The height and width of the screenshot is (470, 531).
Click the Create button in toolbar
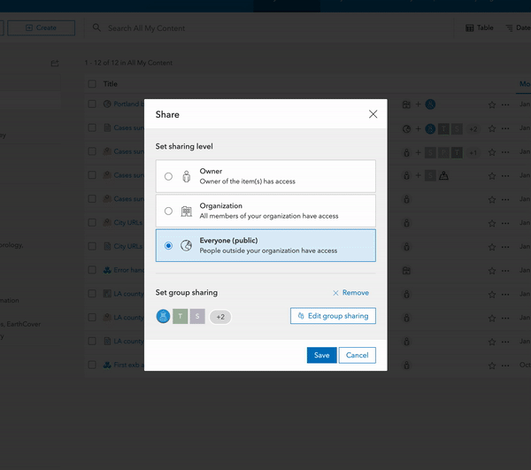(x=40, y=28)
